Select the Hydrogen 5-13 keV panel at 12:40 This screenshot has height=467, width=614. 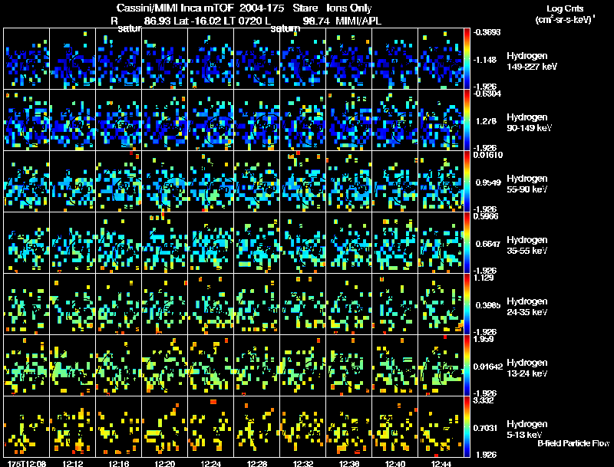click(x=395, y=426)
